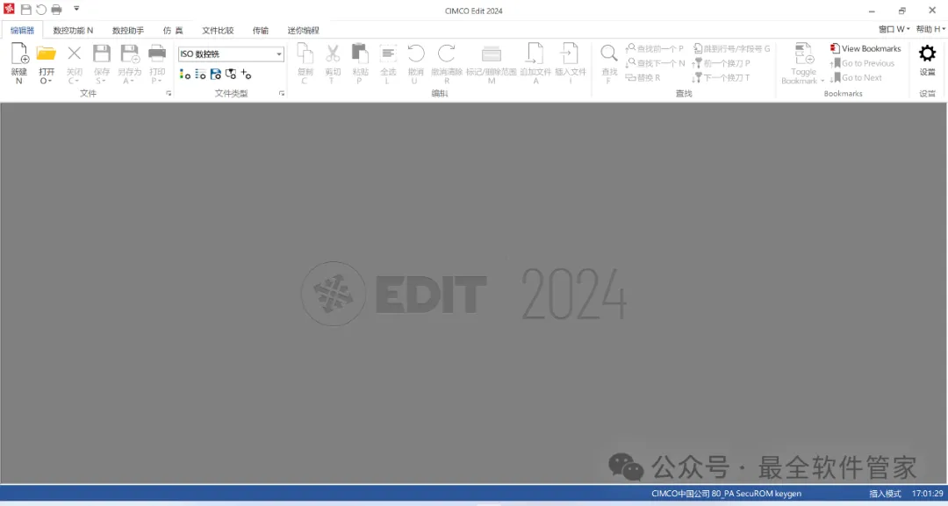Image resolution: width=948 pixels, height=506 pixels.
Task: Click the yellow 打开 folder icon
Action: (x=47, y=53)
